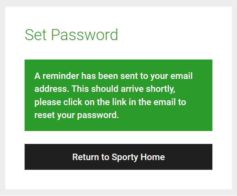Click the word 'Set' in the heading
This screenshot has height=196, width=237.
click(x=36, y=35)
